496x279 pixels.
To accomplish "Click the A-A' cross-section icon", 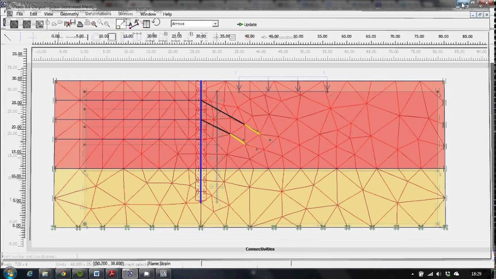I will coord(134,24).
